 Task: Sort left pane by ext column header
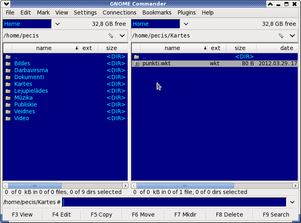pyautogui.click(x=89, y=48)
